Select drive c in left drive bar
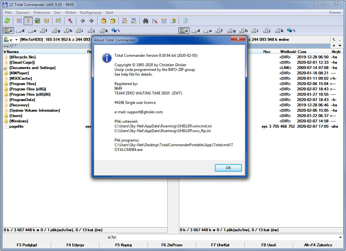346x251 pixels. [x=8, y=31]
